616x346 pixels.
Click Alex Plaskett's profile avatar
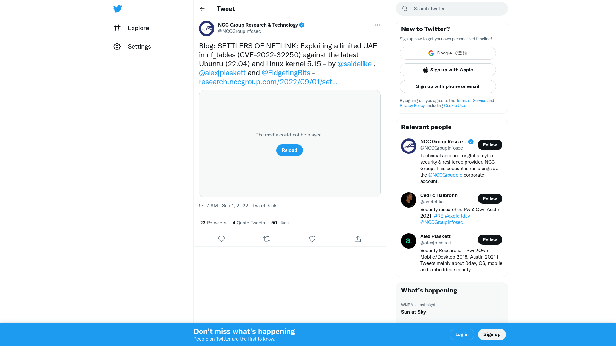click(409, 241)
